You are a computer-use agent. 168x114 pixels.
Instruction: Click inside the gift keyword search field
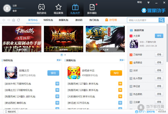[143, 20]
